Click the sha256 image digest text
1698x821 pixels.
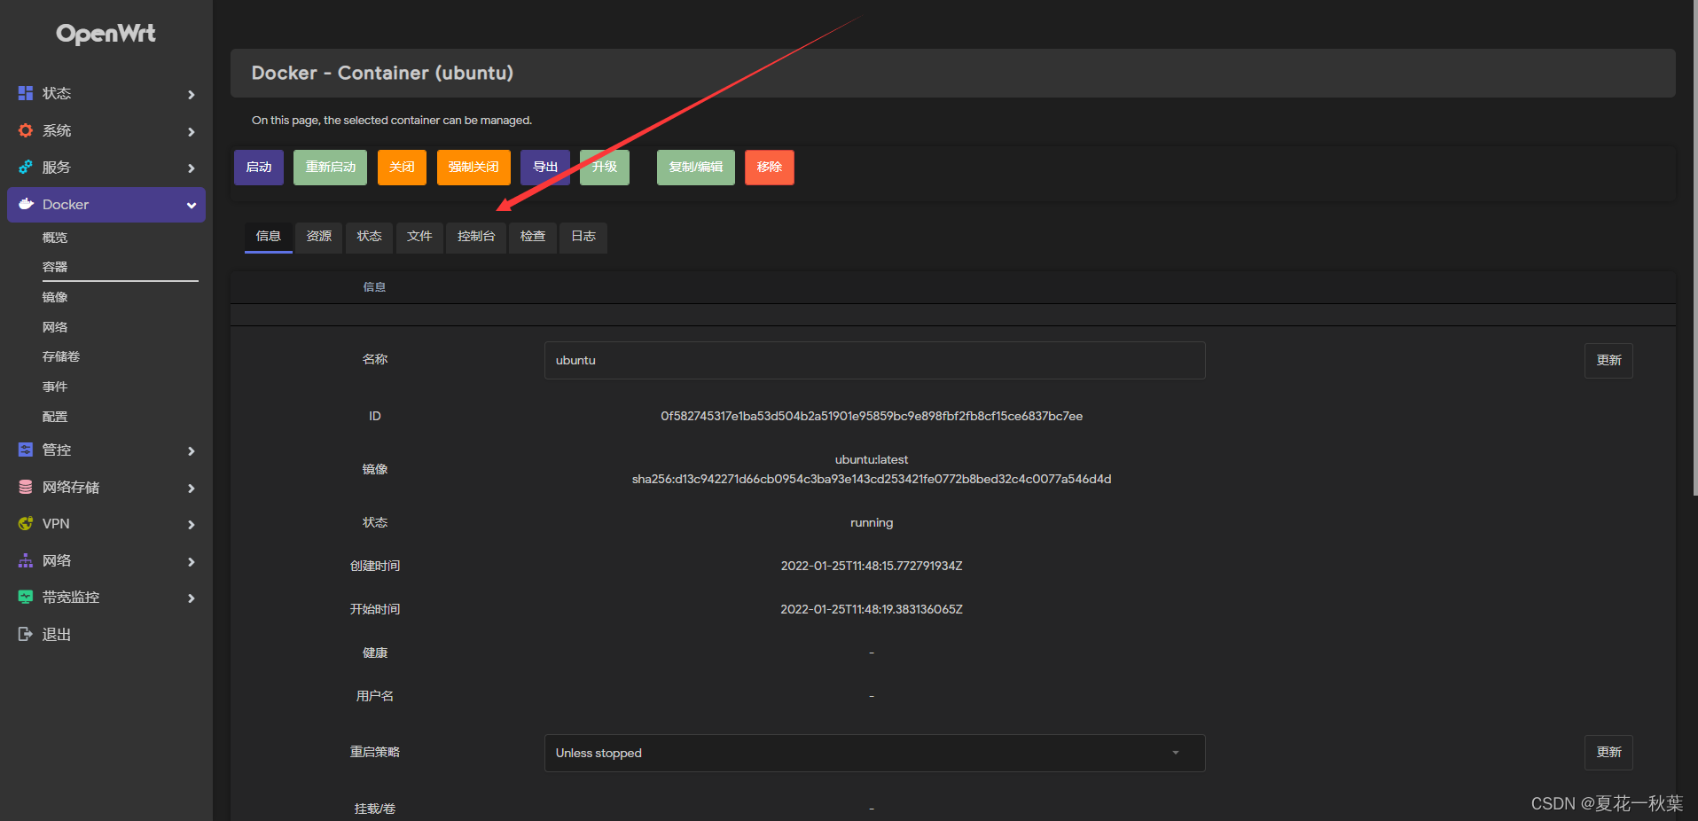(872, 479)
